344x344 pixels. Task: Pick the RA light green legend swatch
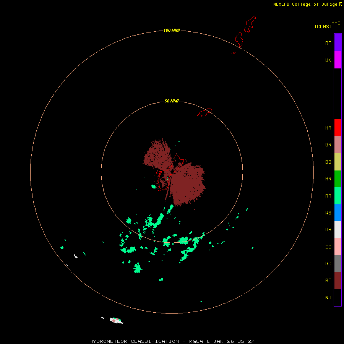point(338,196)
